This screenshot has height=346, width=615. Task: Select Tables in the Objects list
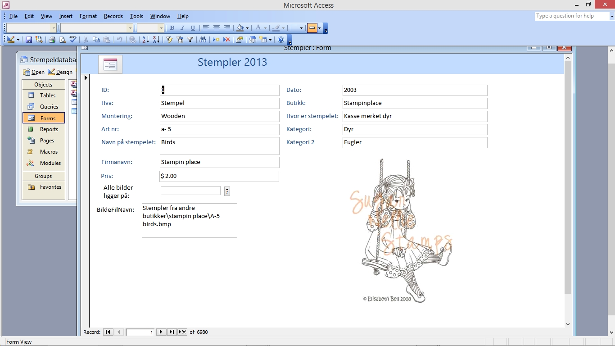[x=43, y=96]
